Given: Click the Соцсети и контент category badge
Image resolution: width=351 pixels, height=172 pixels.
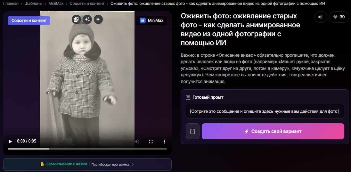Looking at the screenshot, I should (29, 20).
